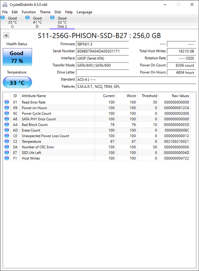
Task: Click status orb for Temperature attribute row
Action: [x=7, y=141]
